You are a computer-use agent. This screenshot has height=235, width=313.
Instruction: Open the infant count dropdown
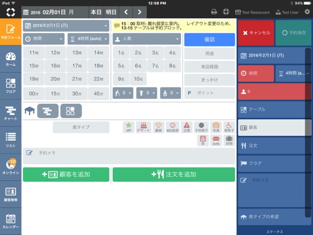(x=171, y=93)
